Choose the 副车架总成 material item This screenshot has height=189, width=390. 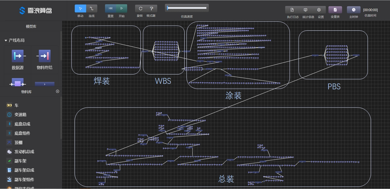coord(24,170)
